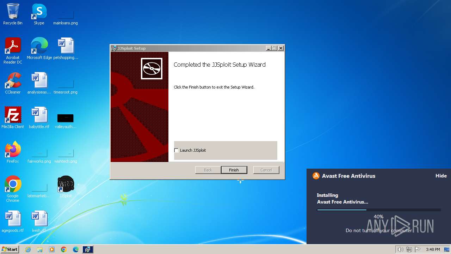Open File Explorer from the taskbar

[40, 249]
